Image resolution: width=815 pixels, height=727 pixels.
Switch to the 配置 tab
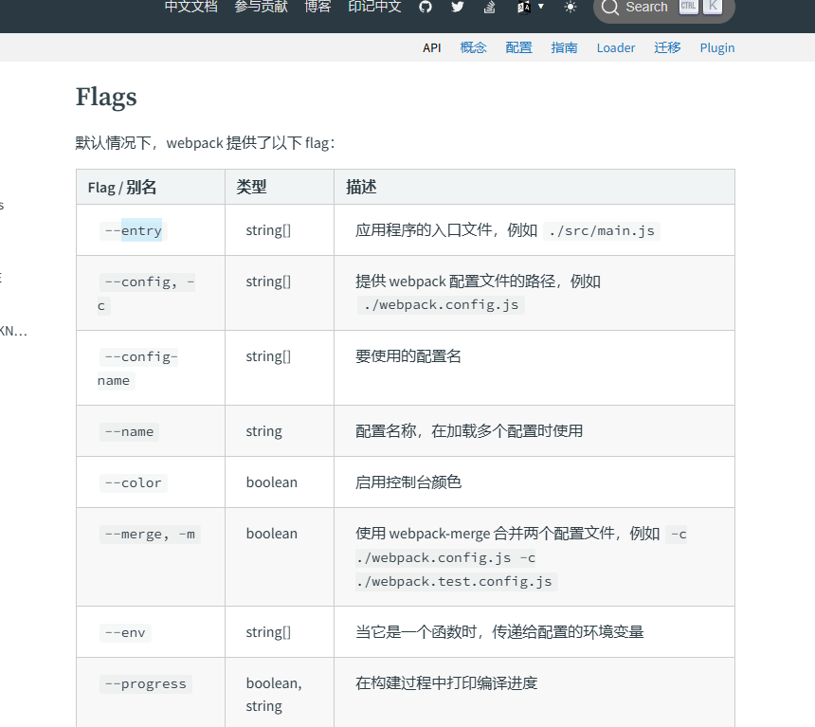[519, 47]
